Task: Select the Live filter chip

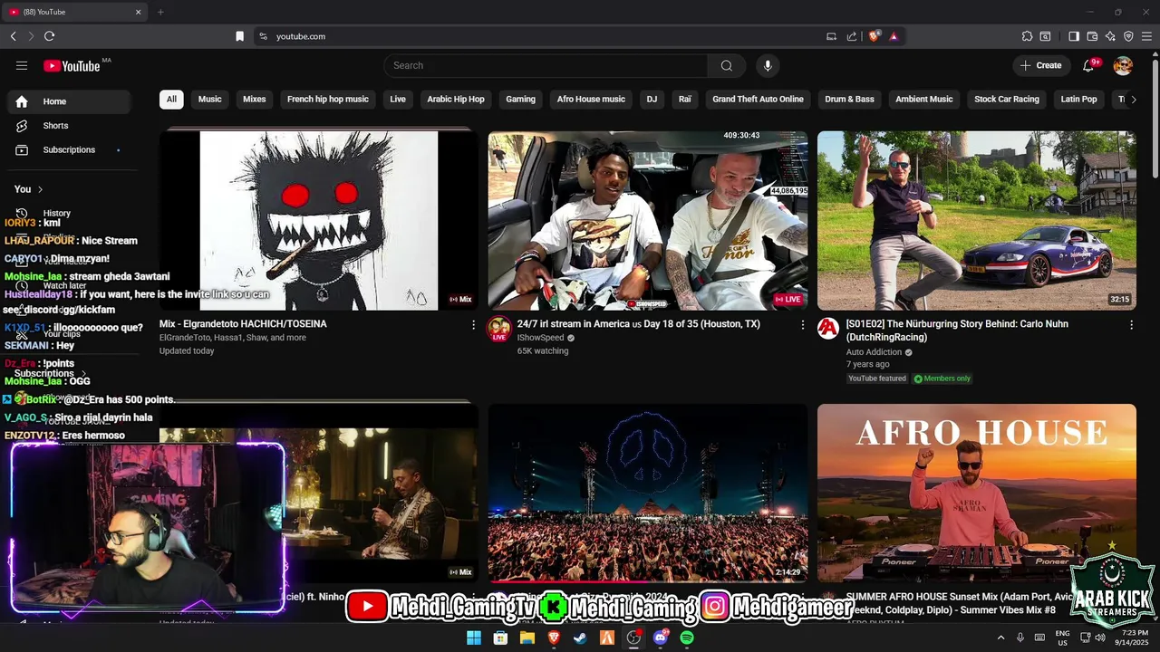Action: pos(398,99)
